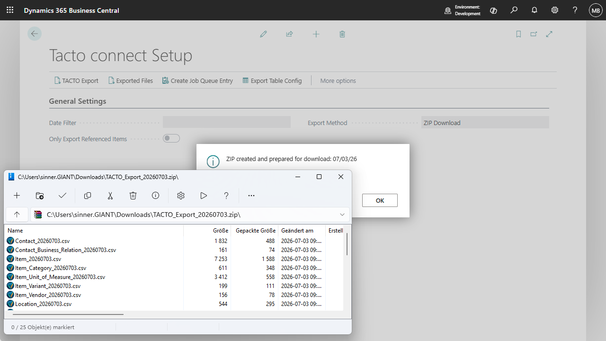Click the up-arrow parent folder button
The height and width of the screenshot is (341, 606).
tap(17, 215)
